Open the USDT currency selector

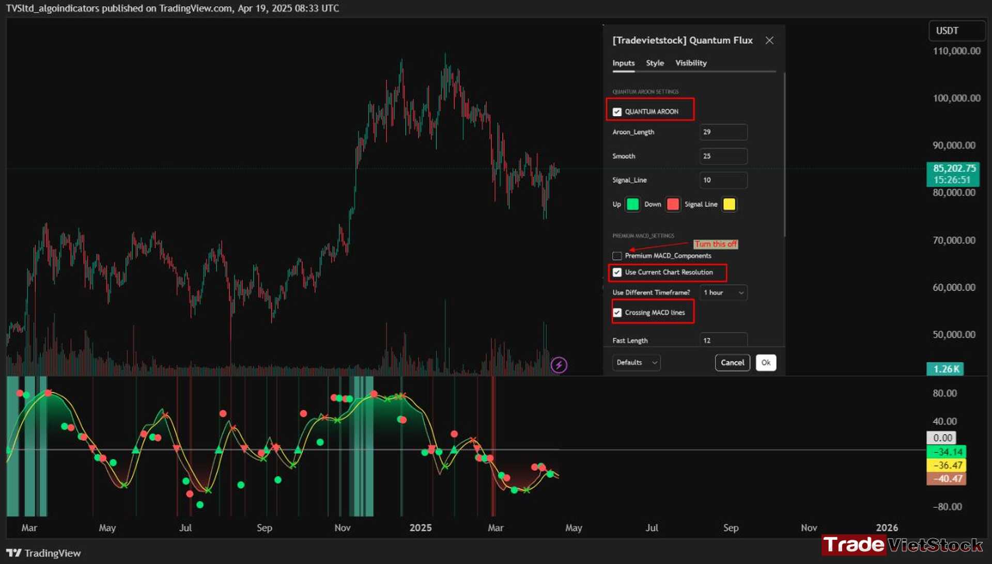956,31
